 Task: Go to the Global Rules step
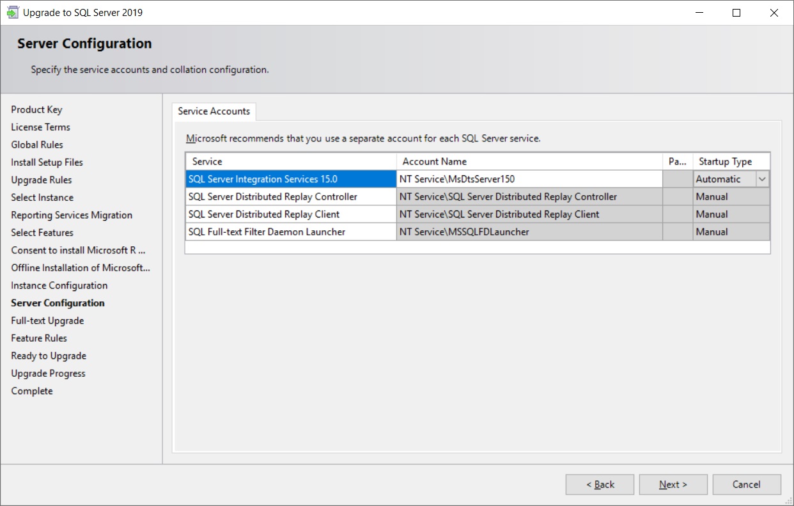37,145
